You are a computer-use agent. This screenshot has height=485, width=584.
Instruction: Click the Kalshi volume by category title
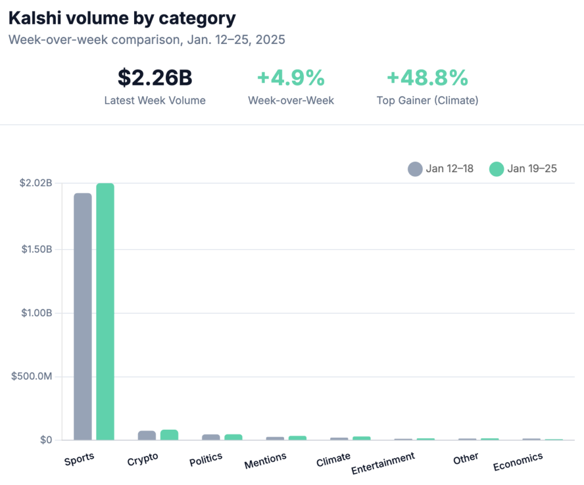coord(121,18)
